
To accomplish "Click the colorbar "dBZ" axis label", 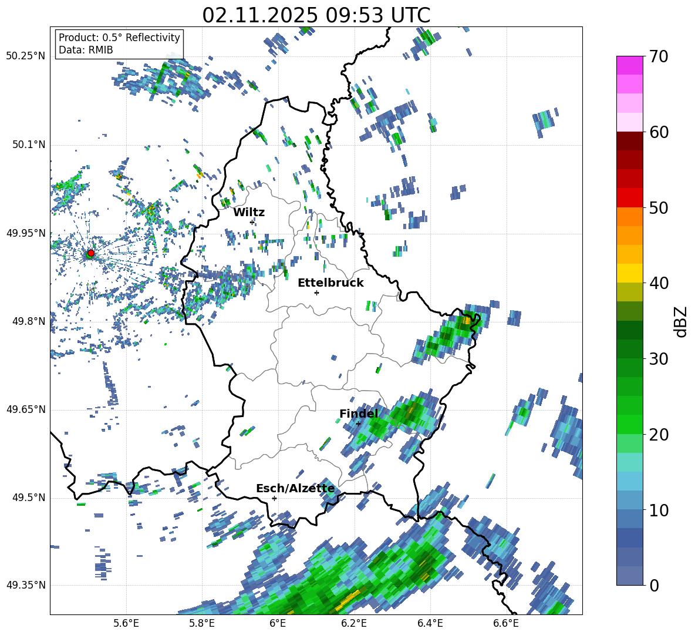I will click(x=681, y=321).
